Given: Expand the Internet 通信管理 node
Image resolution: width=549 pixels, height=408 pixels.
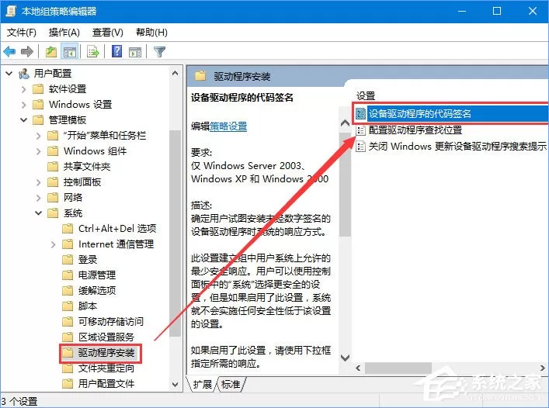Looking at the screenshot, I should [x=53, y=244].
